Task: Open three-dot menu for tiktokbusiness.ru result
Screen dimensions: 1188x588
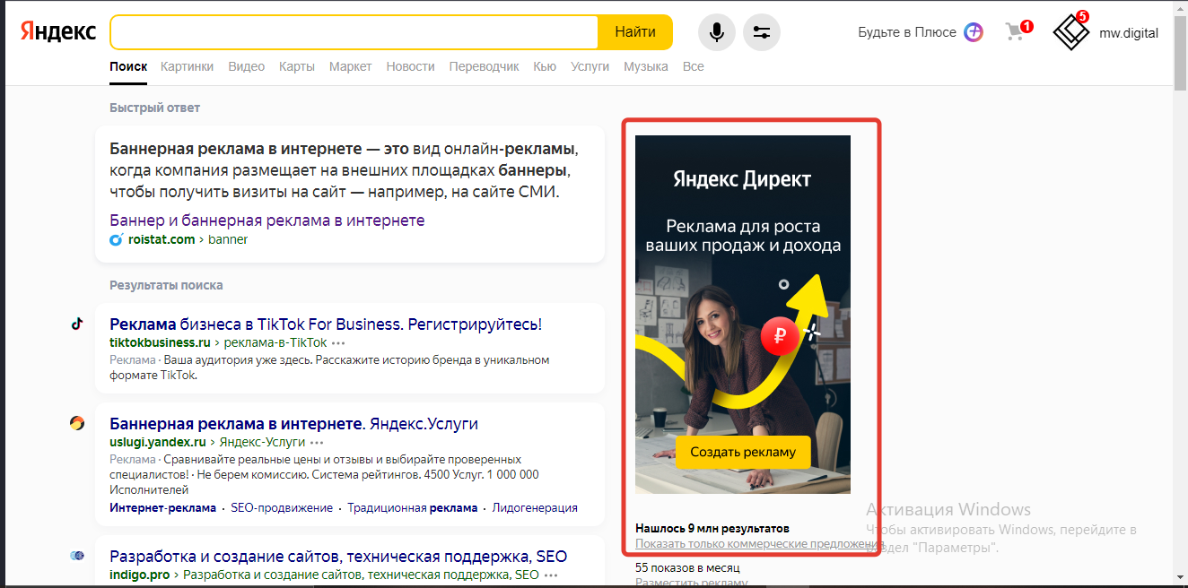Action: (x=338, y=342)
